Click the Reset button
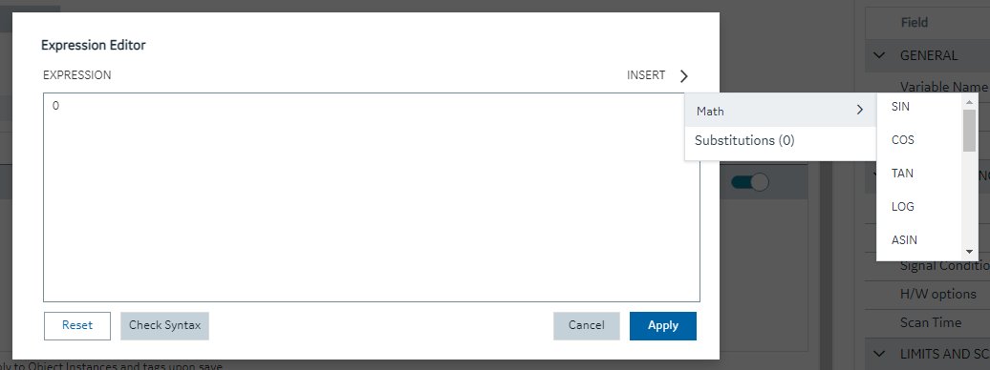This screenshot has height=370, width=990. (77, 326)
